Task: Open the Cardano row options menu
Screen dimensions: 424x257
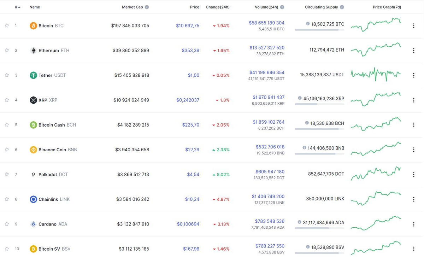Action: tap(414, 224)
